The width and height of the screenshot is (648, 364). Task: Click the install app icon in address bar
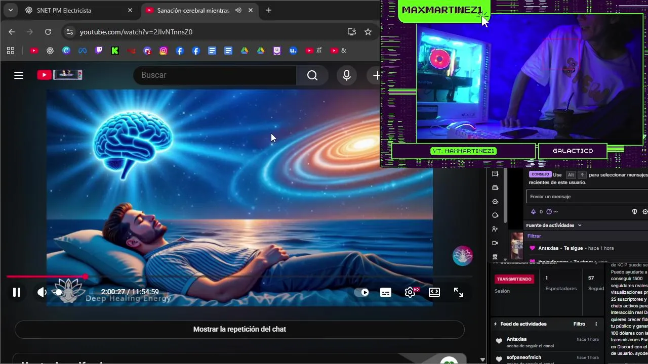(x=352, y=32)
